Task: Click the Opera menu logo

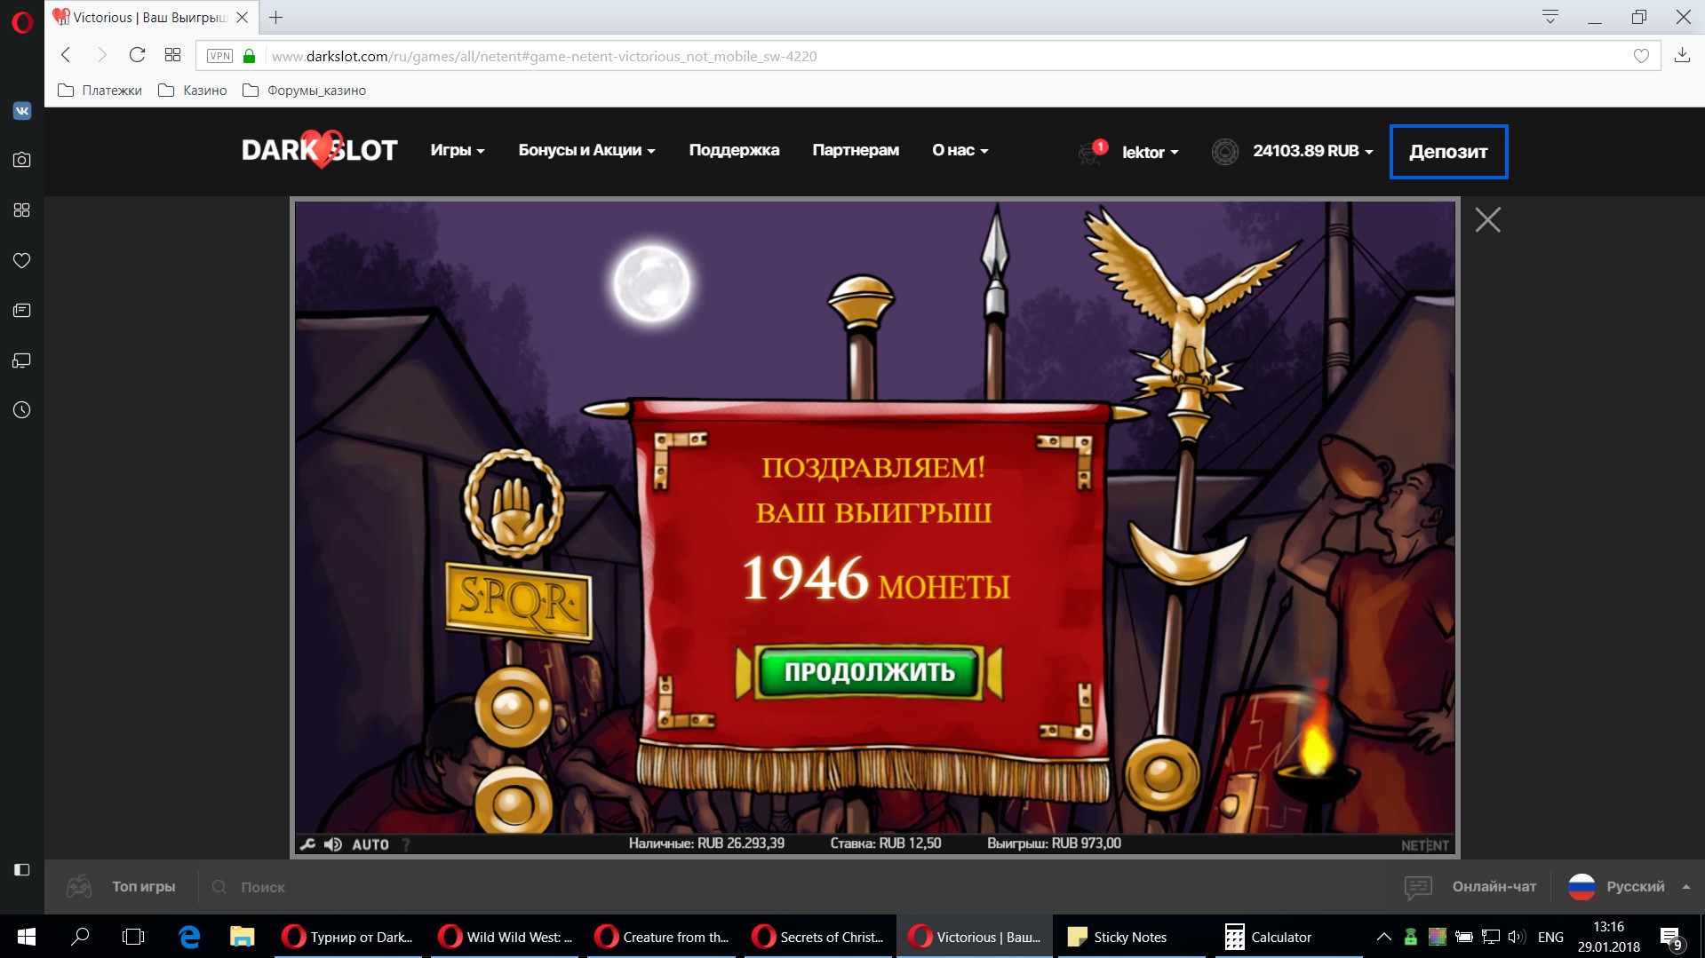Action: click(22, 21)
